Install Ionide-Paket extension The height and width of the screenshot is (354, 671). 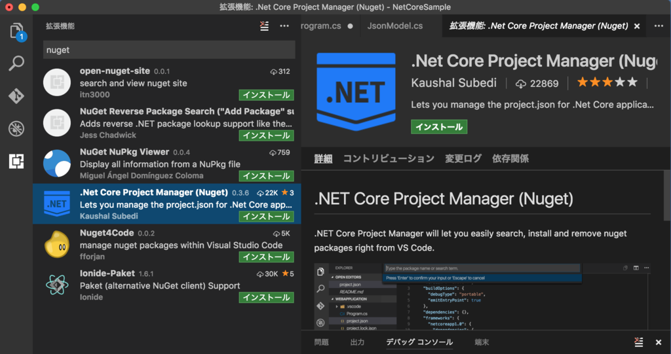(266, 297)
